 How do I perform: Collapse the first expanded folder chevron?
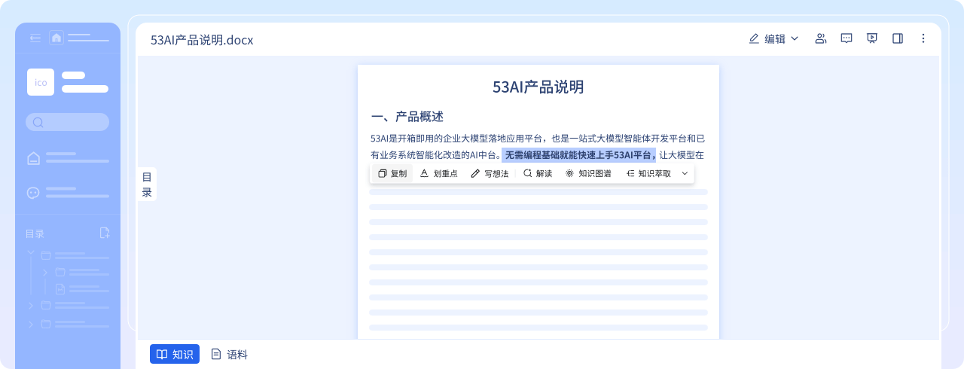point(31,253)
